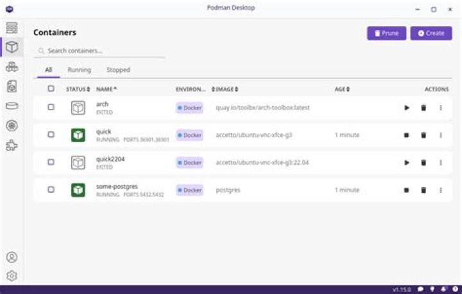
Task: Open more actions for quick2204 container
Action: pos(441,163)
